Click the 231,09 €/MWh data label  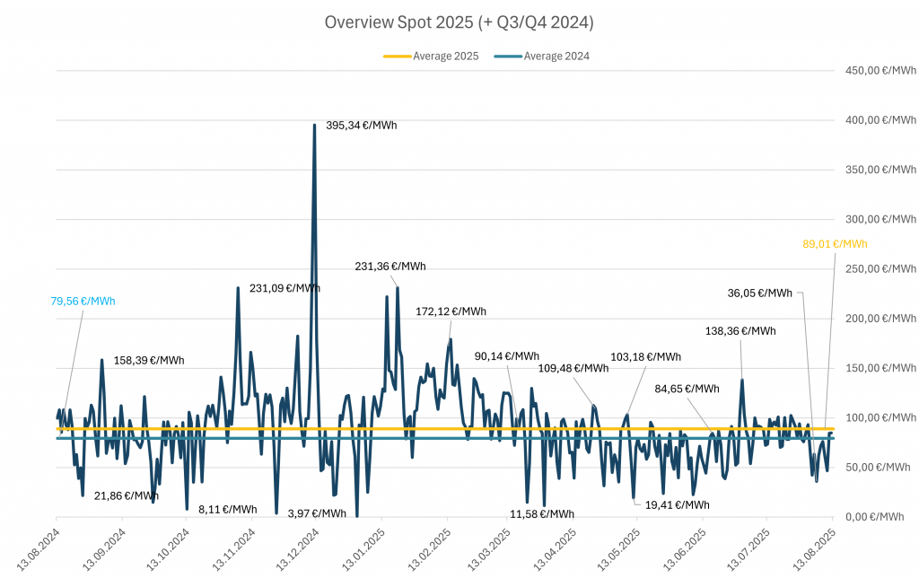pyautogui.click(x=284, y=288)
